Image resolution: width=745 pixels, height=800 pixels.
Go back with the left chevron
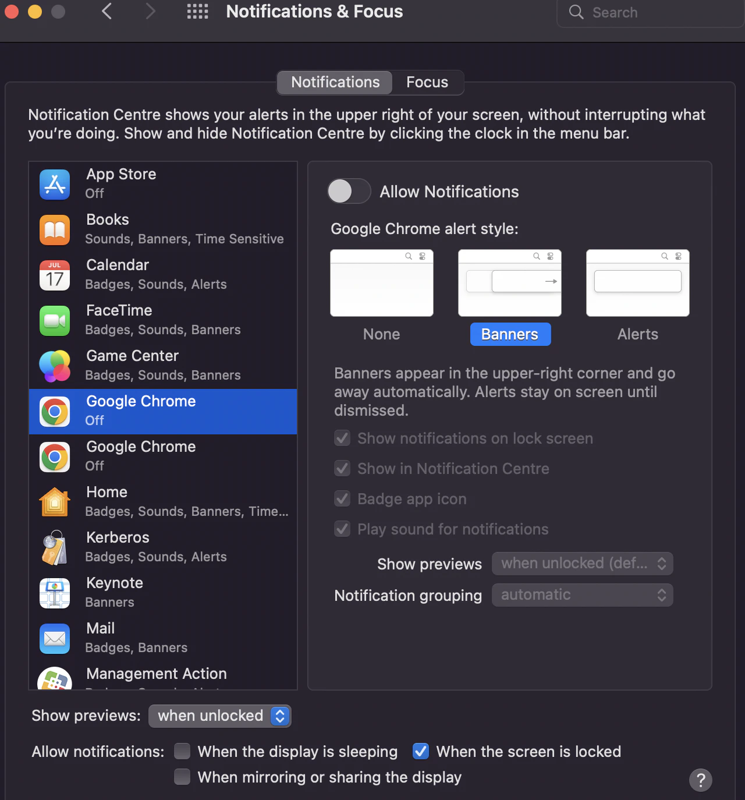[x=107, y=11]
